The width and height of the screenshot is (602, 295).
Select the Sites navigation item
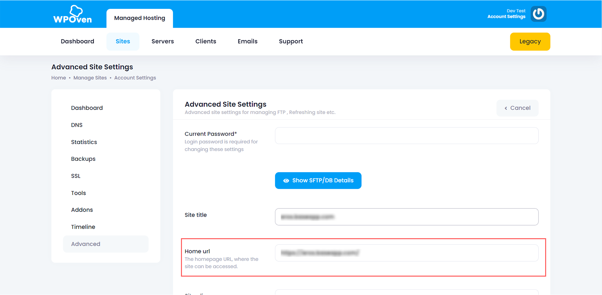[x=123, y=41]
